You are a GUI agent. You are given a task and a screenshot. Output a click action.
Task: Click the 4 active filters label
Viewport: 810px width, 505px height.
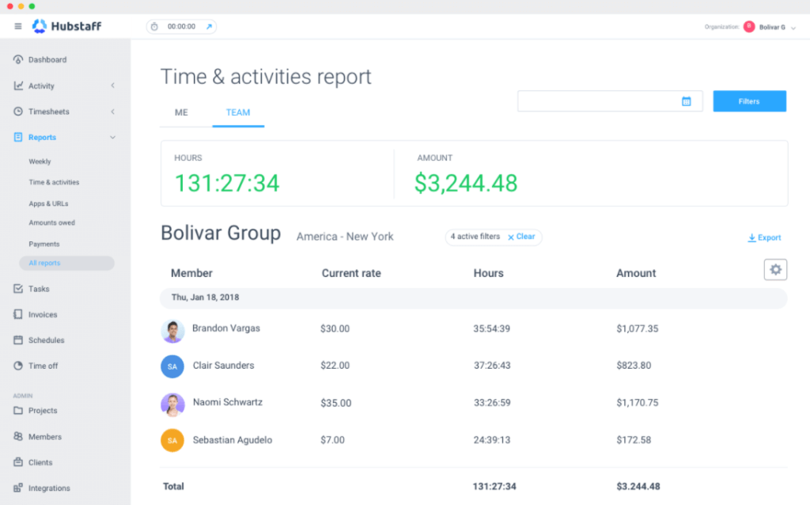(475, 237)
